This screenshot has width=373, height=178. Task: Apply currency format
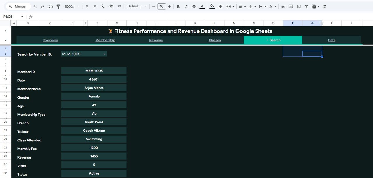point(87,6)
